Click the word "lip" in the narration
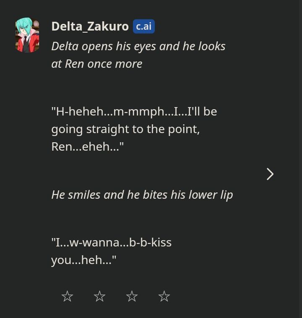 [x=226, y=195]
